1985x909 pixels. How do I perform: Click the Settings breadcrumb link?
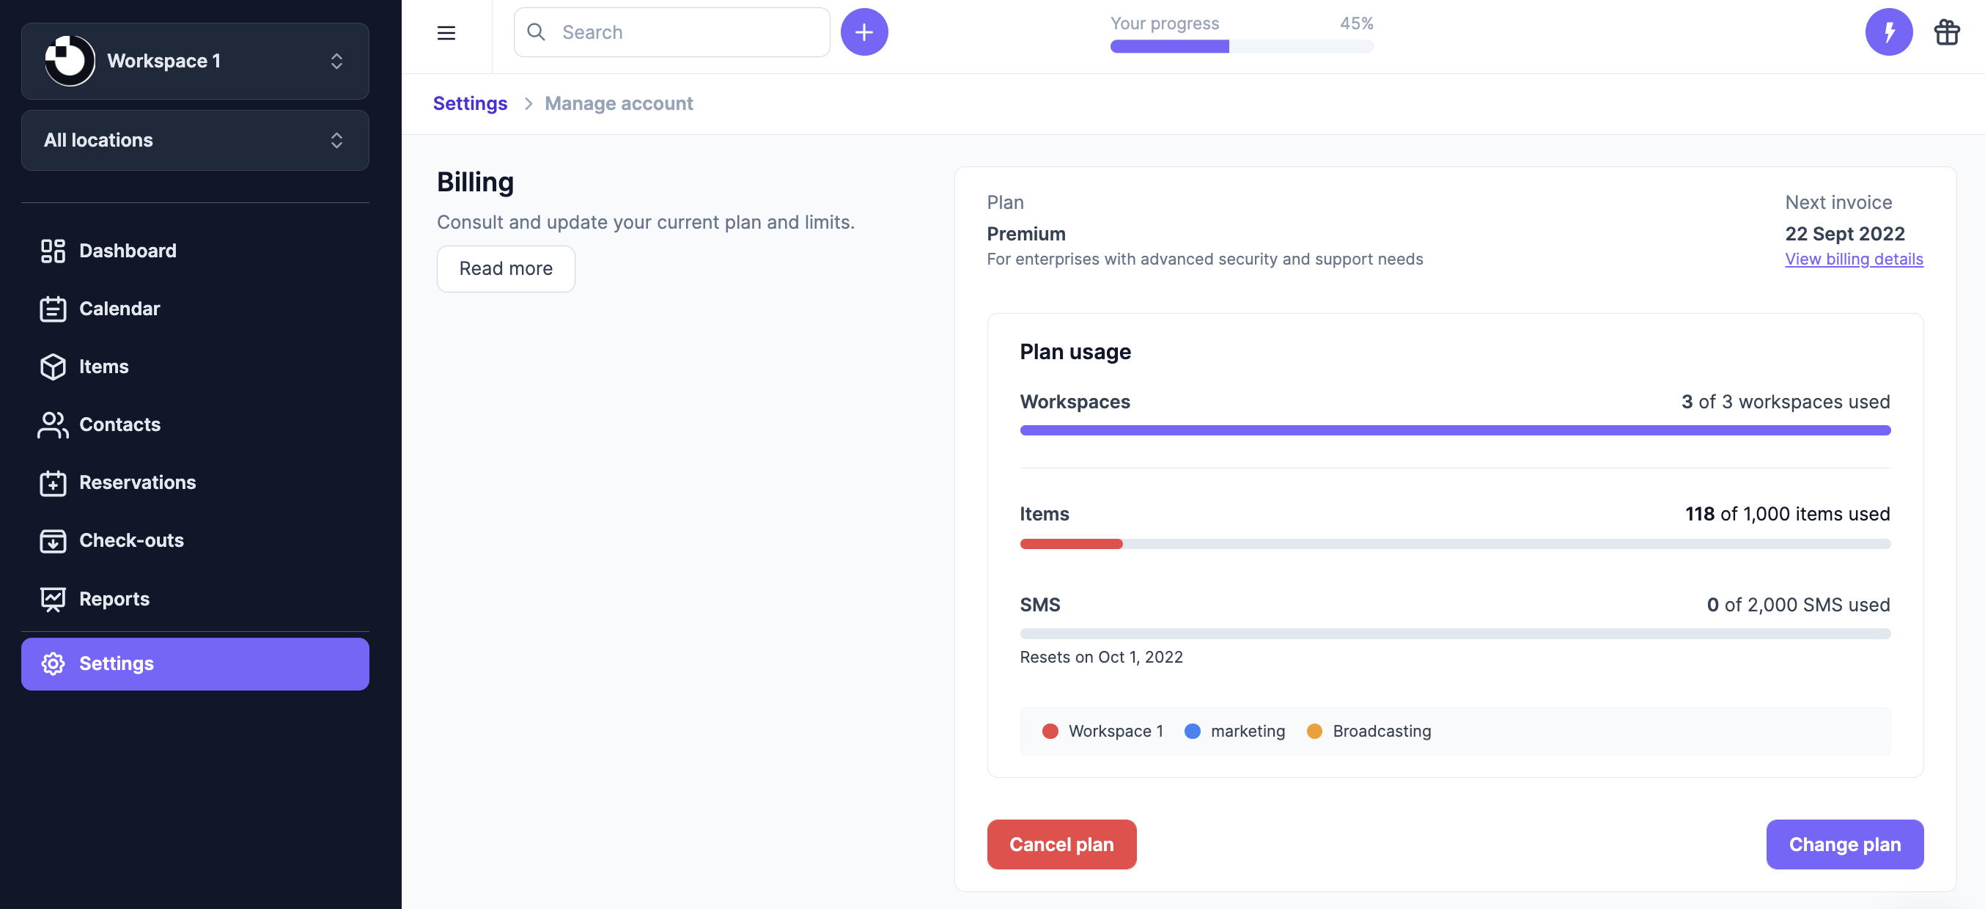470,103
